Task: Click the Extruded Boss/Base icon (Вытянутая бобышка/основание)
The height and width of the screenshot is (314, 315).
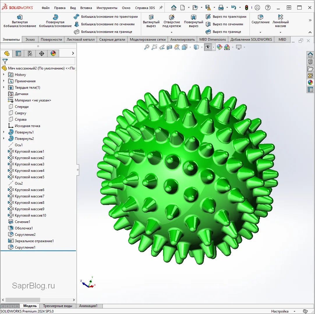Action: (x=20, y=17)
